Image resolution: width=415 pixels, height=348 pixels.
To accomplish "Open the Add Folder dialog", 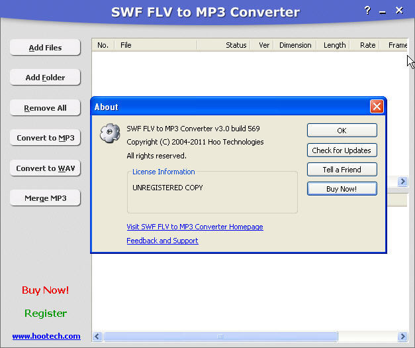I will click(x=45, y=78).
